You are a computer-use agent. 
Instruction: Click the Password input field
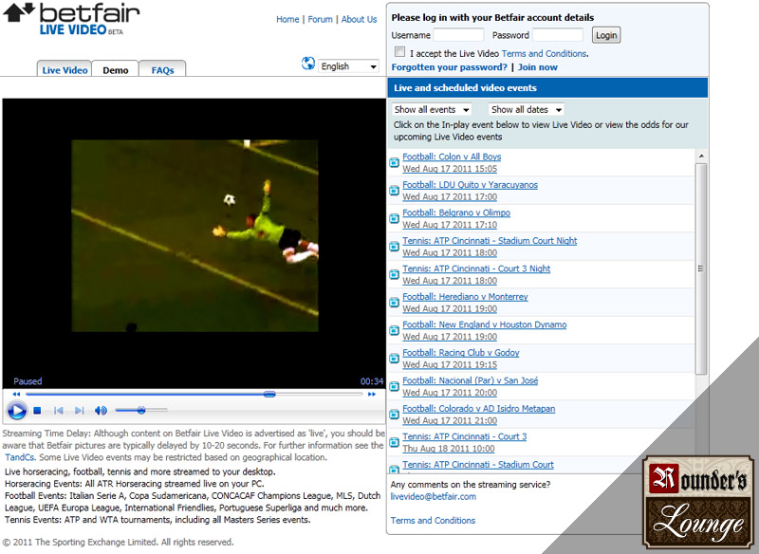[558, 35]
